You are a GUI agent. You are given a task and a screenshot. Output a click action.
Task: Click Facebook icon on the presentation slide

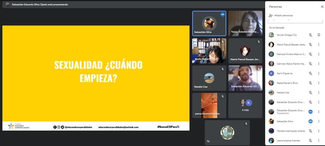[55, 127]
